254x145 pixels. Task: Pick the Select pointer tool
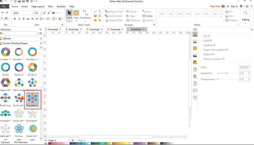[x=69, y=15]
